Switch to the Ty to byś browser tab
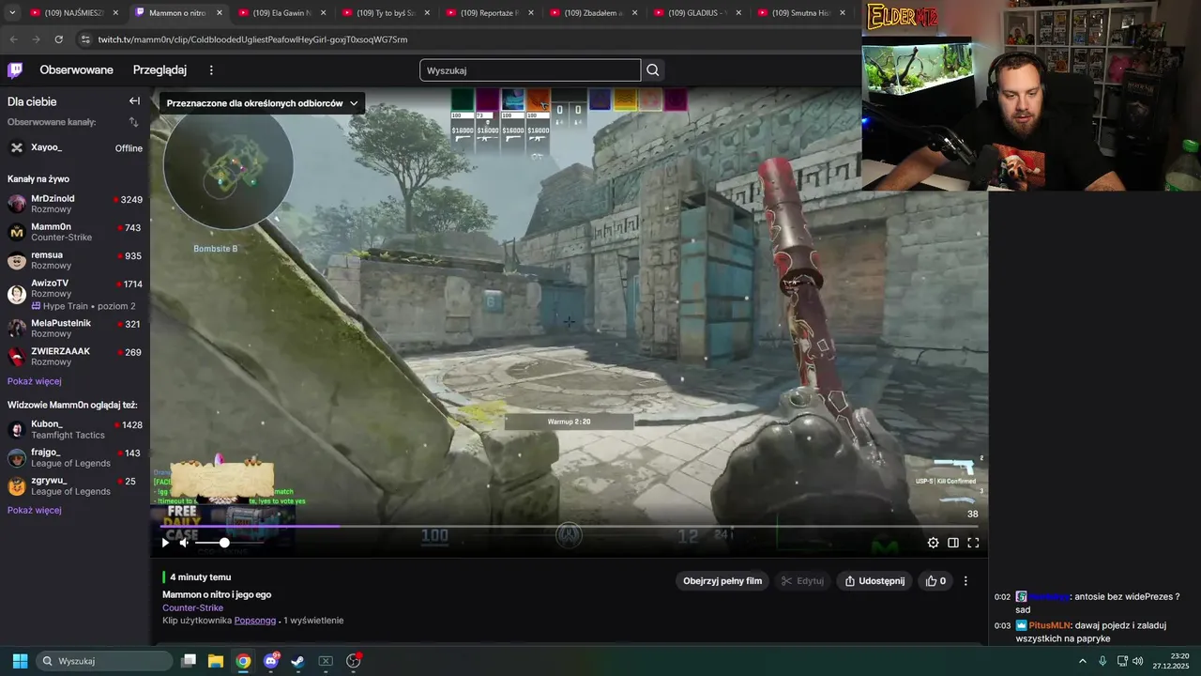This screenshot has width=1201, height=676. click(387, 13)
